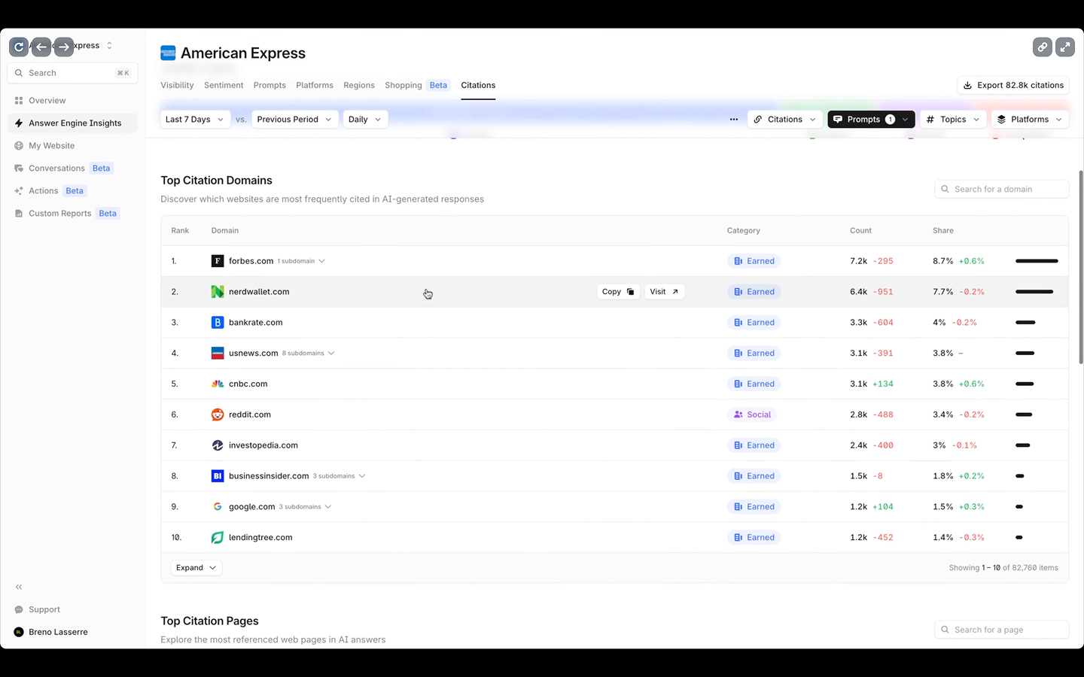Viewport: 1084px width, 677px height.
Task: Switch to the Prompts tab
Action: point(269,85)
